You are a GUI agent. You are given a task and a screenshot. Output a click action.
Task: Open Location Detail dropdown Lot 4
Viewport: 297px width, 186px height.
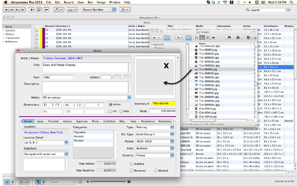66,143
